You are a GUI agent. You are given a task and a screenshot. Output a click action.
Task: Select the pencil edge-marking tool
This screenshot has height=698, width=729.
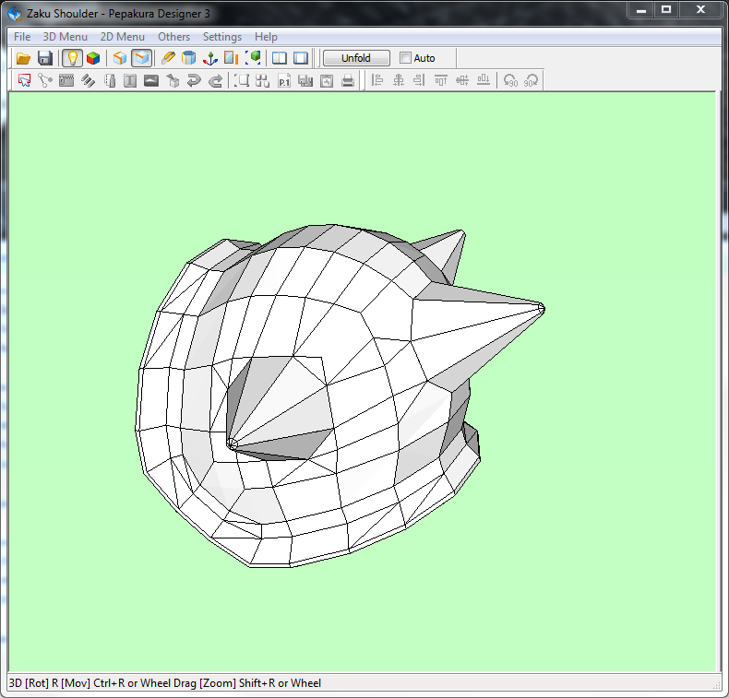(x=168, y=58)
